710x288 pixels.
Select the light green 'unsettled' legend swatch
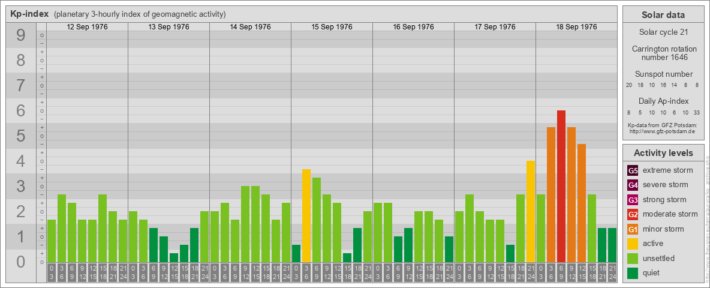tap(633, 258)
